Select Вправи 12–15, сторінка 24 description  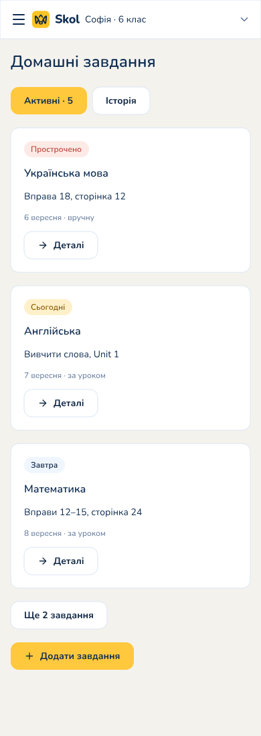[83, 512]
